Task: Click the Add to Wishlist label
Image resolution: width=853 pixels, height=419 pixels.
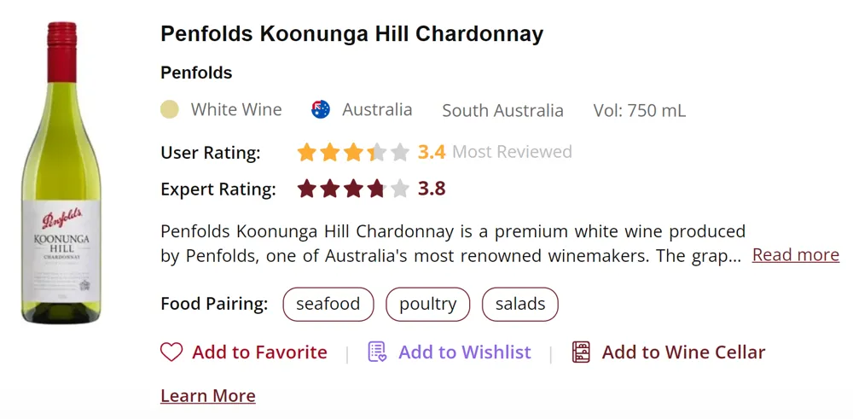Action: [x=464, y=352]
